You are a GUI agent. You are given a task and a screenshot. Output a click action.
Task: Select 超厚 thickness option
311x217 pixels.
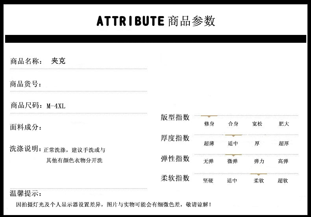284,144
